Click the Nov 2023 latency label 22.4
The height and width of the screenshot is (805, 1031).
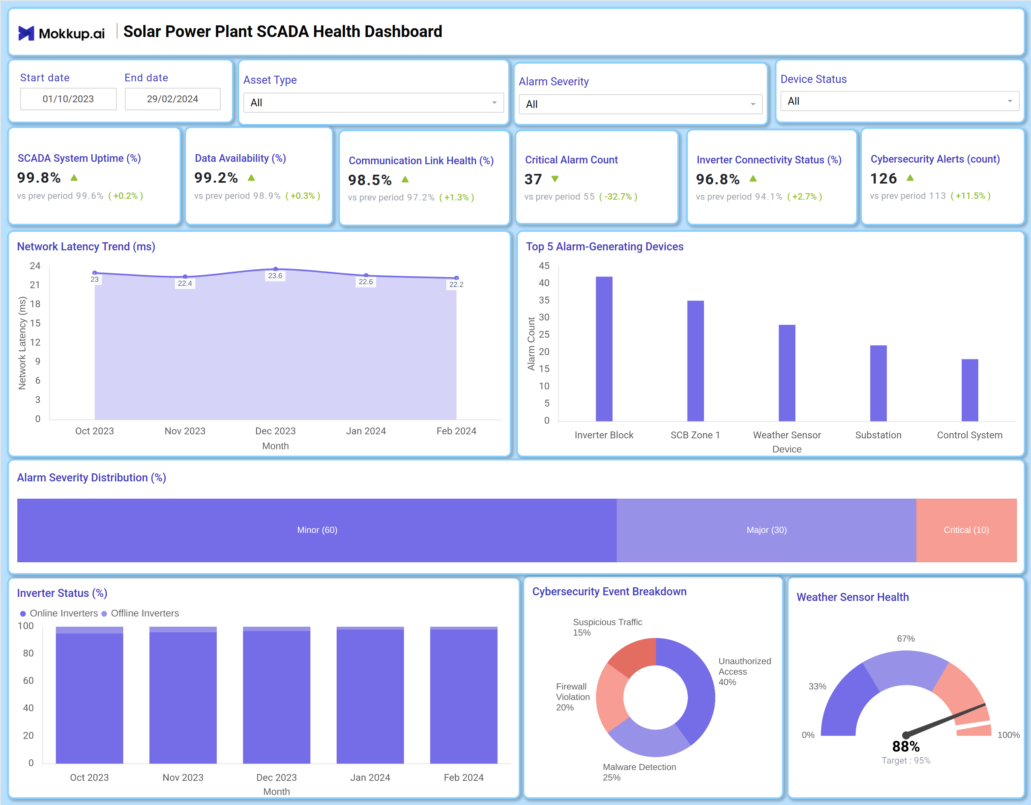pyautogui.click(x=185, y=283)
